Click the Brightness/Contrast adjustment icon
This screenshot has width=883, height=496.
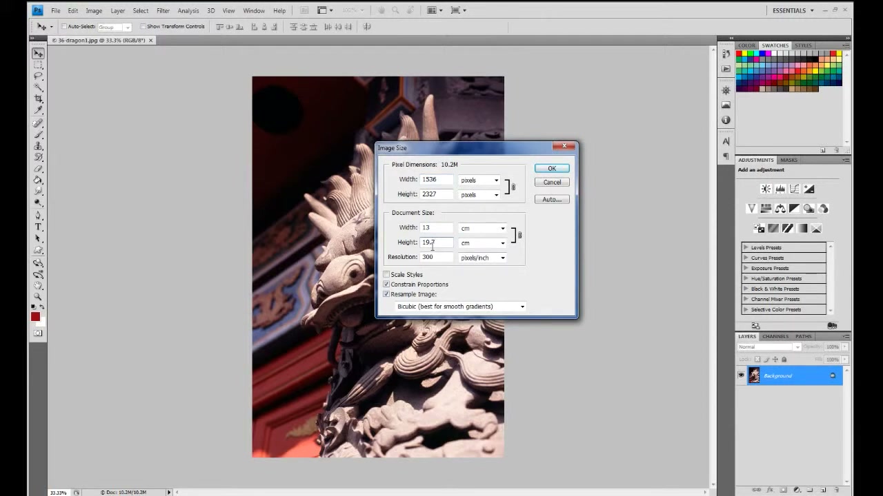(766, 189)
